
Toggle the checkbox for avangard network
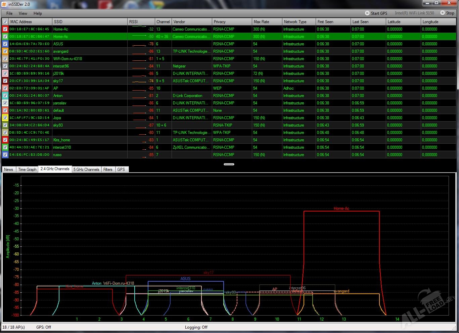click(x=5, y=51)
